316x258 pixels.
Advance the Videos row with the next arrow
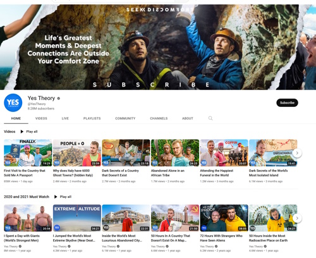pos(297,153)
